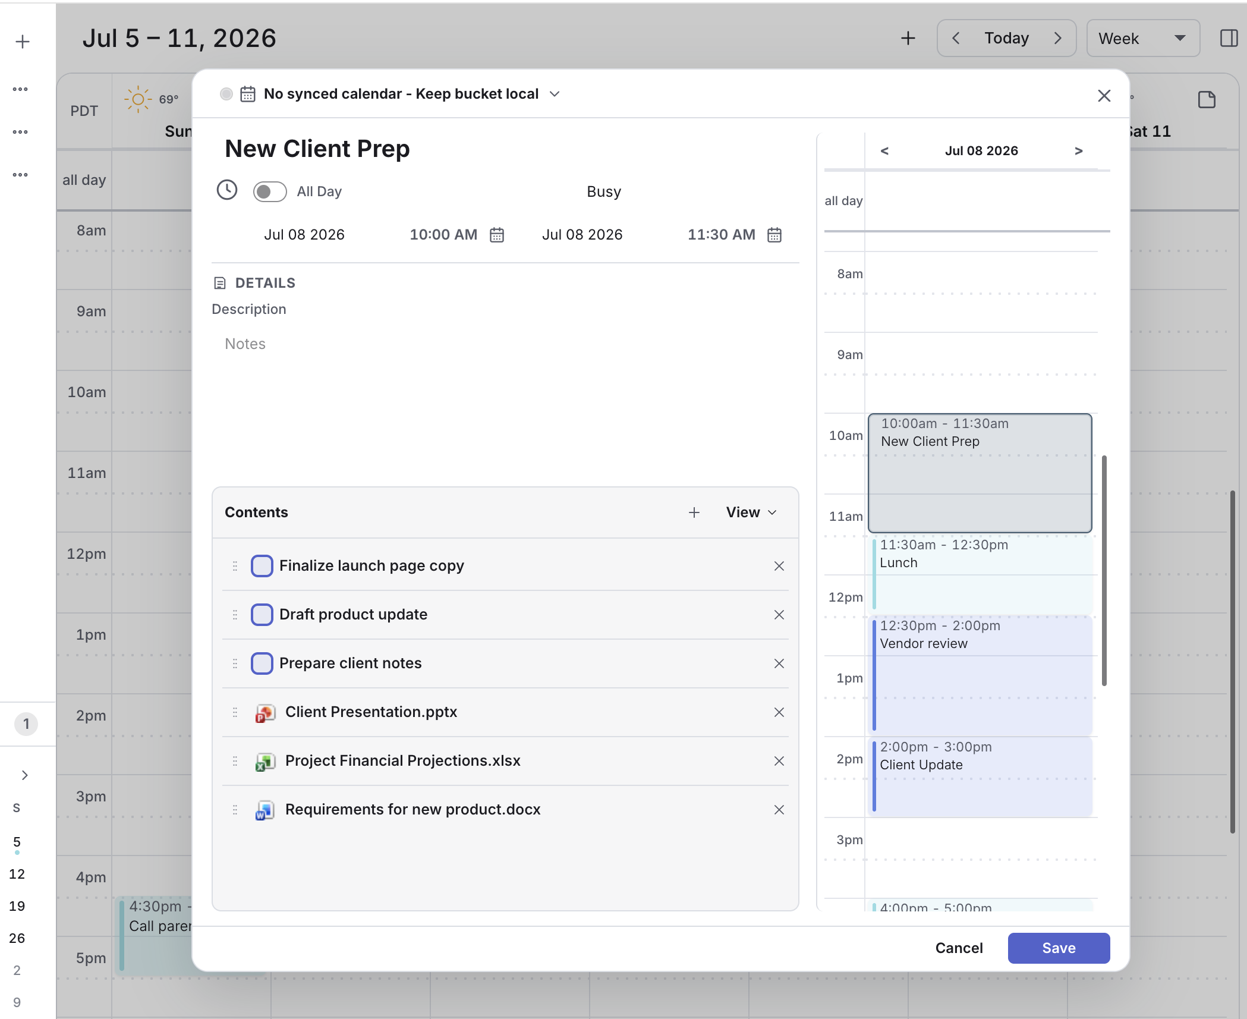This screenshot has width=1247, height=1019.
Task: Open the first three-dots sidebar menu
Action: click(20, 89)
